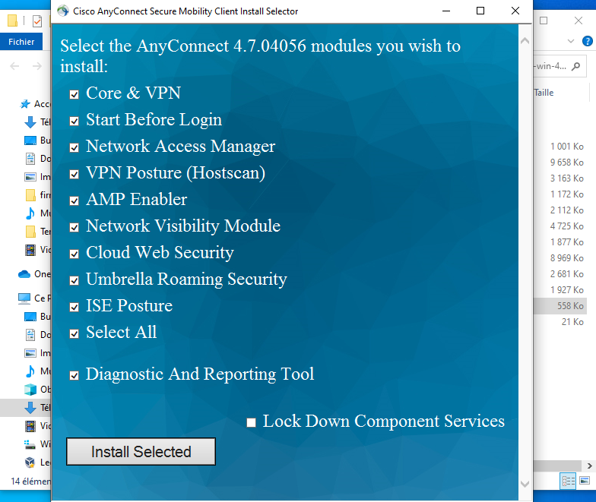Switch Explorer to large thumbnails view icon
The image size is (596, 502).
point(583,481)
